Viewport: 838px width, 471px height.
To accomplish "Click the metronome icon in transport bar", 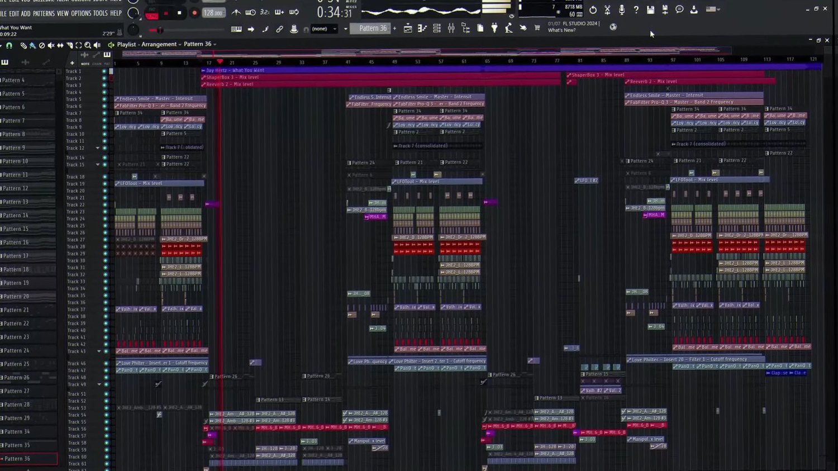I will click(x=236, y=12).
